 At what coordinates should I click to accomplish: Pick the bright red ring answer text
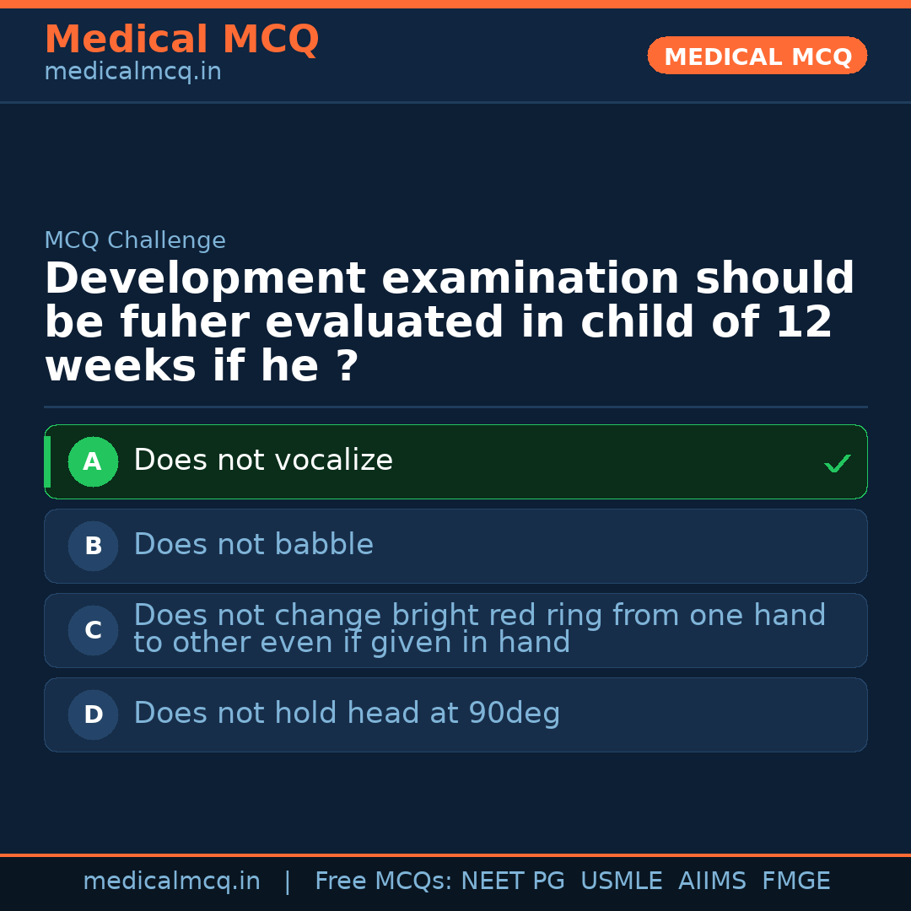(x=479, y=629)
